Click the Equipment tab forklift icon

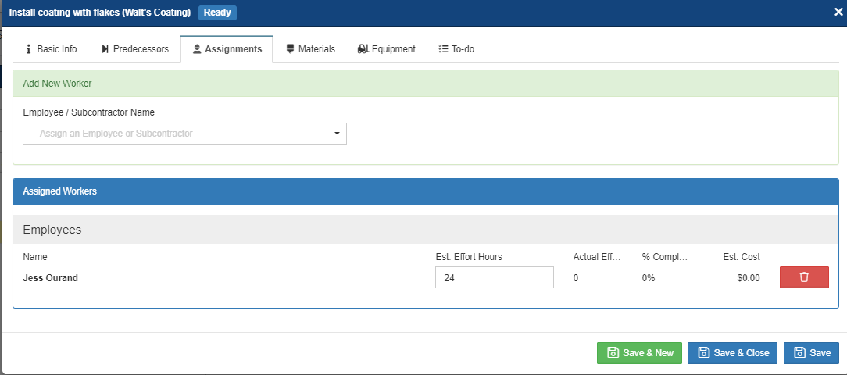[363, 49]
